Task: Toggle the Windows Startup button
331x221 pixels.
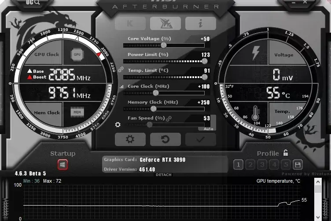Action: coord(63,165)
